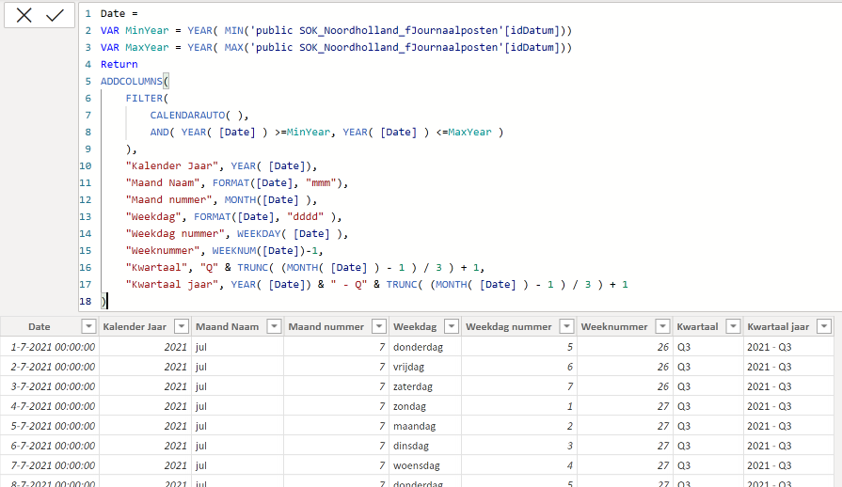Select the cell 4-7-2021 00:00:00

(50, 406)
